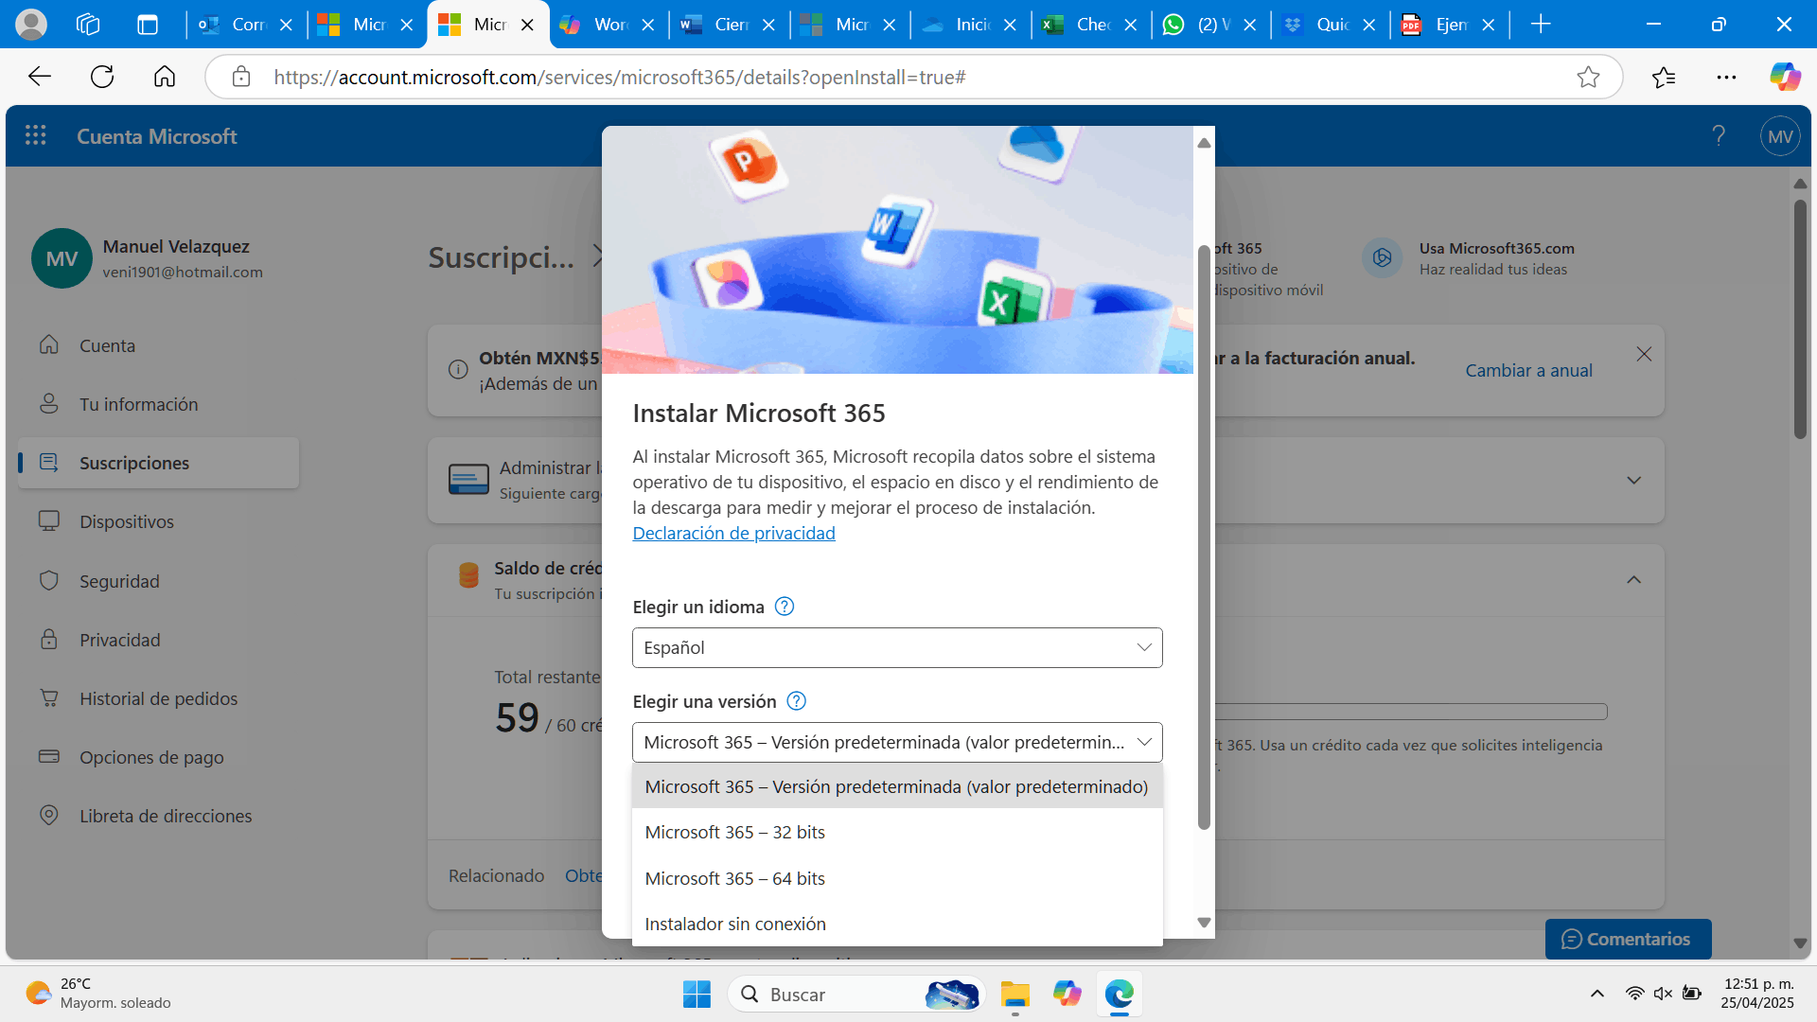Choose Instalador sin conexión option
Viewport: 1817px width, 1022px height.
pyautogui.click(x=734, y=924)
